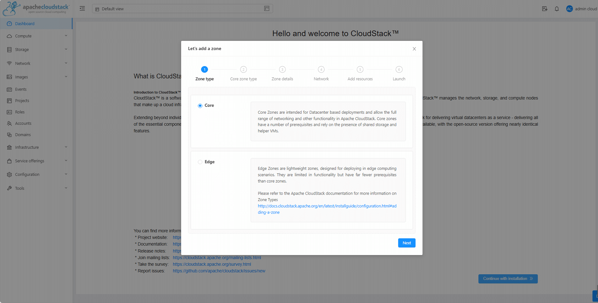Click the create shortcut icon in header
This screenshot has height=303, width=598.
click(x=545, y=9)
